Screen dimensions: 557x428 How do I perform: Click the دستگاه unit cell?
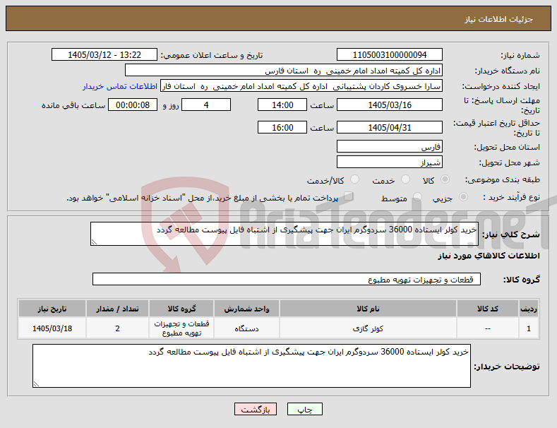pyautogui.click(x=246, y=328)
